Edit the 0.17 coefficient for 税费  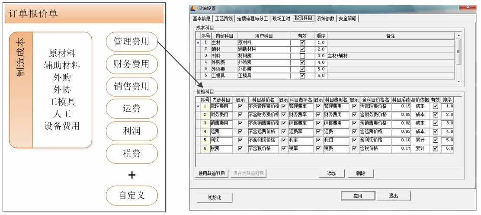point(401,148)
